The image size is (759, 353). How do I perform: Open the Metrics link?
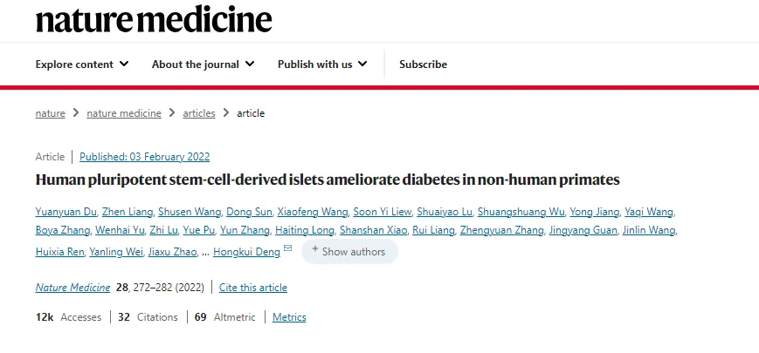289,317
